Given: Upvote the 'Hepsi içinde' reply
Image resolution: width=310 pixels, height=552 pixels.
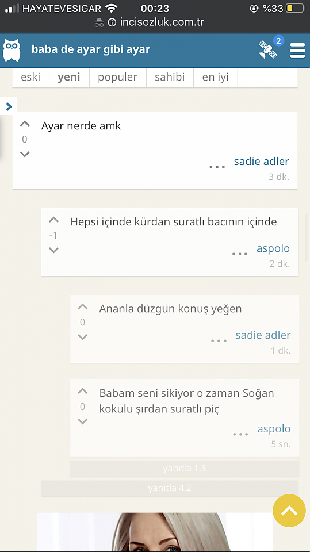Looking at the screenshot, I should click(53, 220).
